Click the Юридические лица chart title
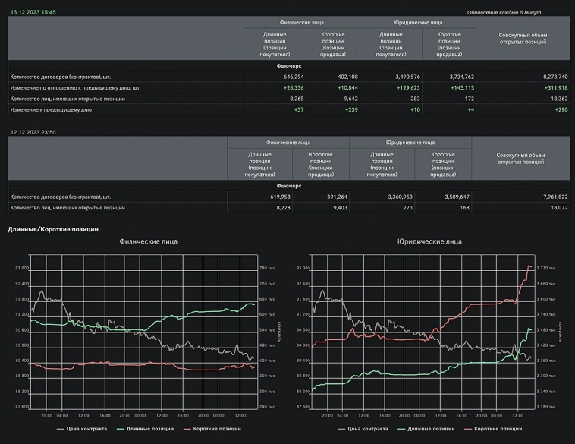Viewport: 575px width, 444px height. tap(429, 241)
